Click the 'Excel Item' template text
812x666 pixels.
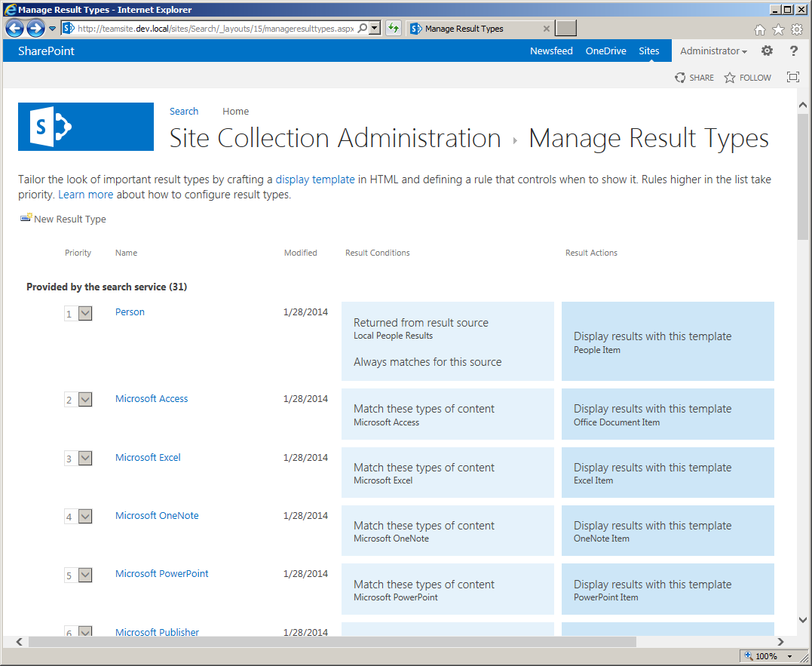(x=593, y=480)
